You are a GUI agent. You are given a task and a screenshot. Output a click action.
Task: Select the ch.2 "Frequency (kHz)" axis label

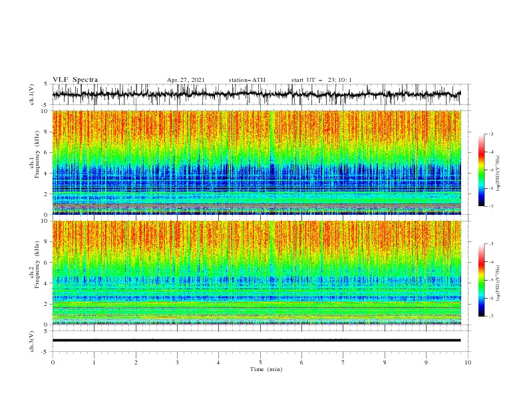tap(37, 265)
